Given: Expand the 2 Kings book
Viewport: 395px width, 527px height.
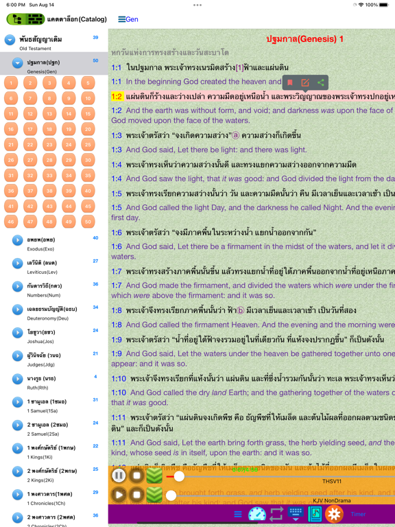Looking at the screenshot, I should click(x=17, y=471).
